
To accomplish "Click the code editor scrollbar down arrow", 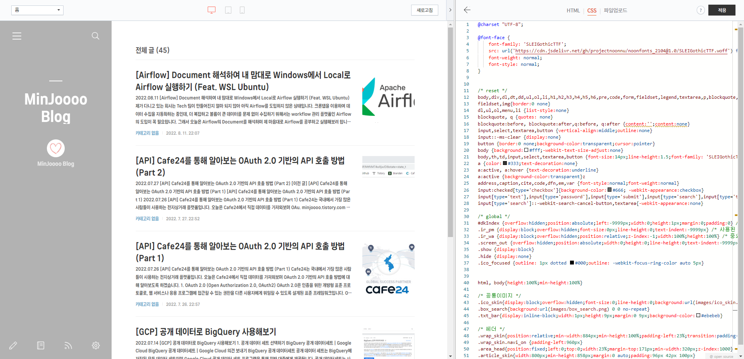I will (741, 356).
